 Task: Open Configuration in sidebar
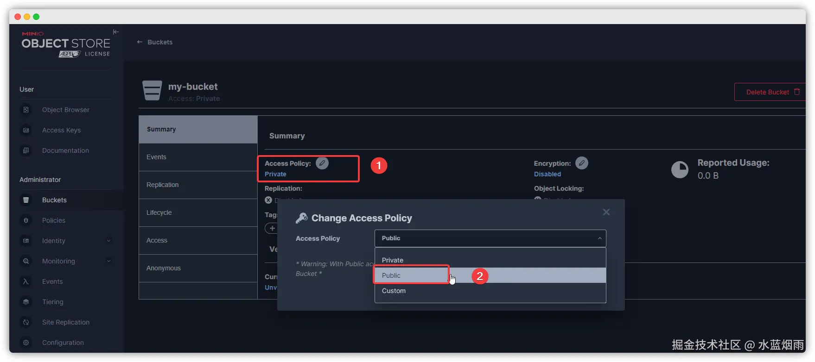point(63,343)
